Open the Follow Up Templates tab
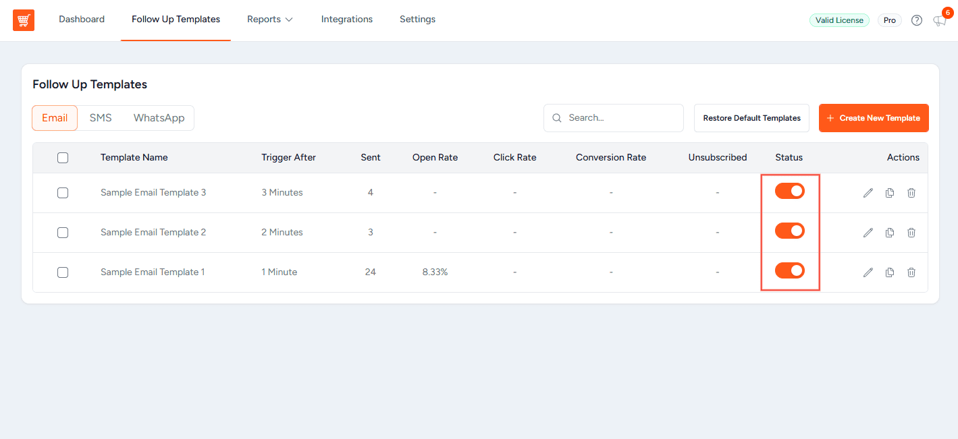This screenshot has height=439, width=958. 176,20
